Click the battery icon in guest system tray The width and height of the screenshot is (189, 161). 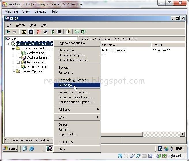point(171,149)
